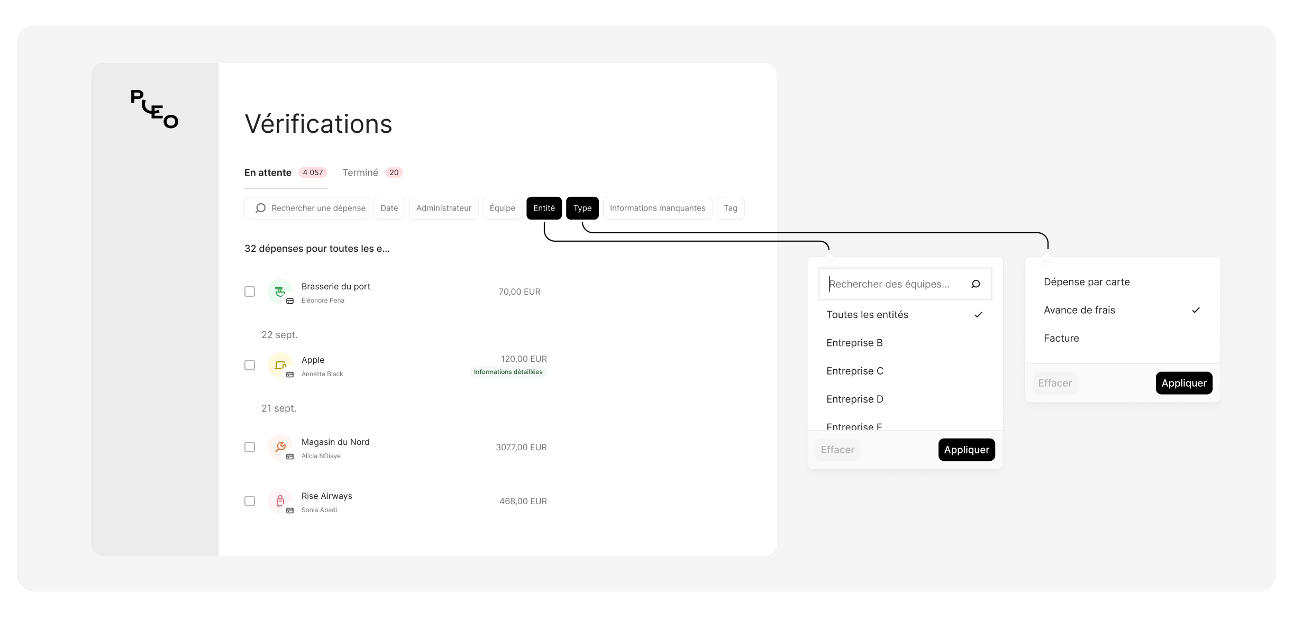Select Entreprise C from the list
Screen dimensions: 1312x619
[x=855, y=371]
